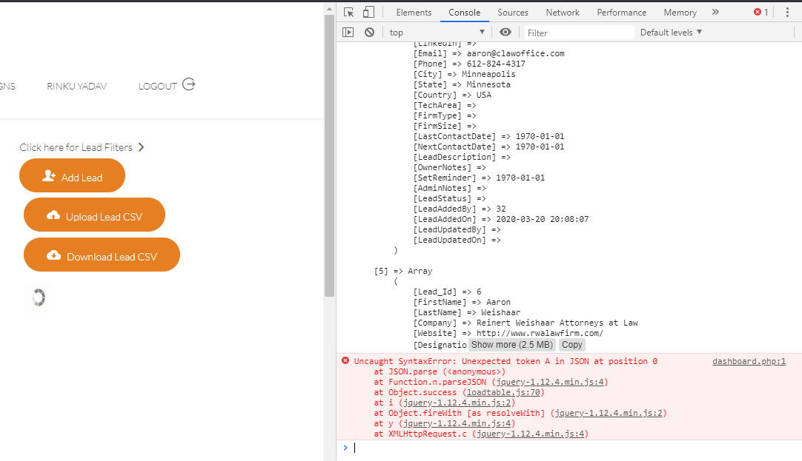Image resolution: width=802 pixels, height=461 pixels.
Task: Open DevTools customize menu via kebab icon
Action: point(787,12)
